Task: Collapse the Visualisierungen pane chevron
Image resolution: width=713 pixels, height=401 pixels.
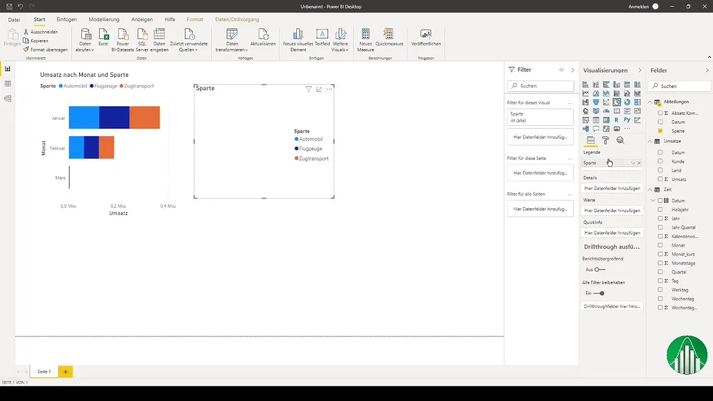Action: tap(639, 71)
